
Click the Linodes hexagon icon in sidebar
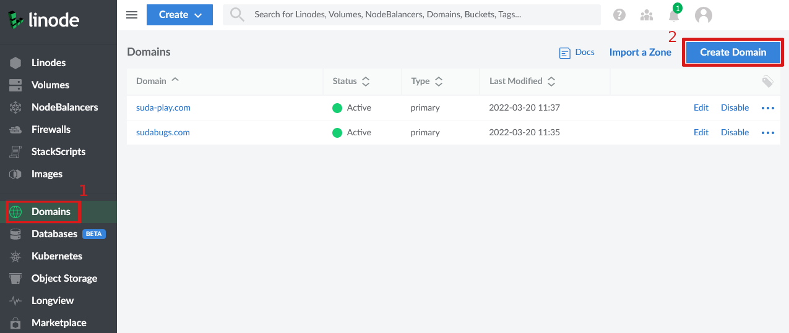click(15, 63)
